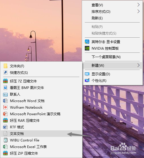Create a 好压 7Z 压缩文件
This screenshot has height=158, width=144.
point(41,81)
